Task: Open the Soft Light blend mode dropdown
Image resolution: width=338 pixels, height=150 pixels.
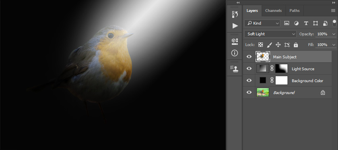Action: click(270, 34)
